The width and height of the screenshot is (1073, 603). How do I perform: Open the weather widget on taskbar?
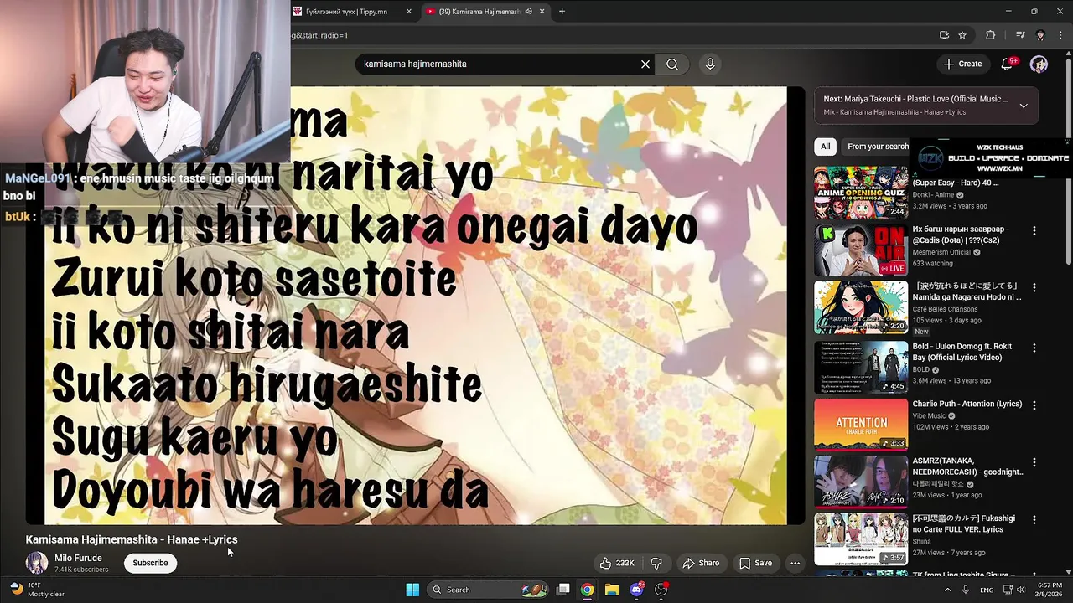point(34,590)
